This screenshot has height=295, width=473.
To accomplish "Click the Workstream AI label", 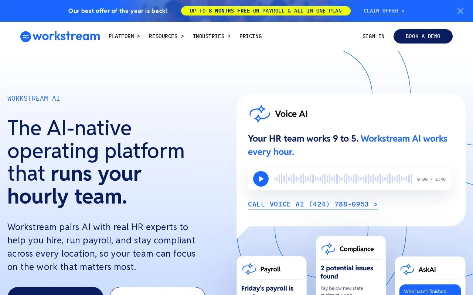I will pos(34,98).
